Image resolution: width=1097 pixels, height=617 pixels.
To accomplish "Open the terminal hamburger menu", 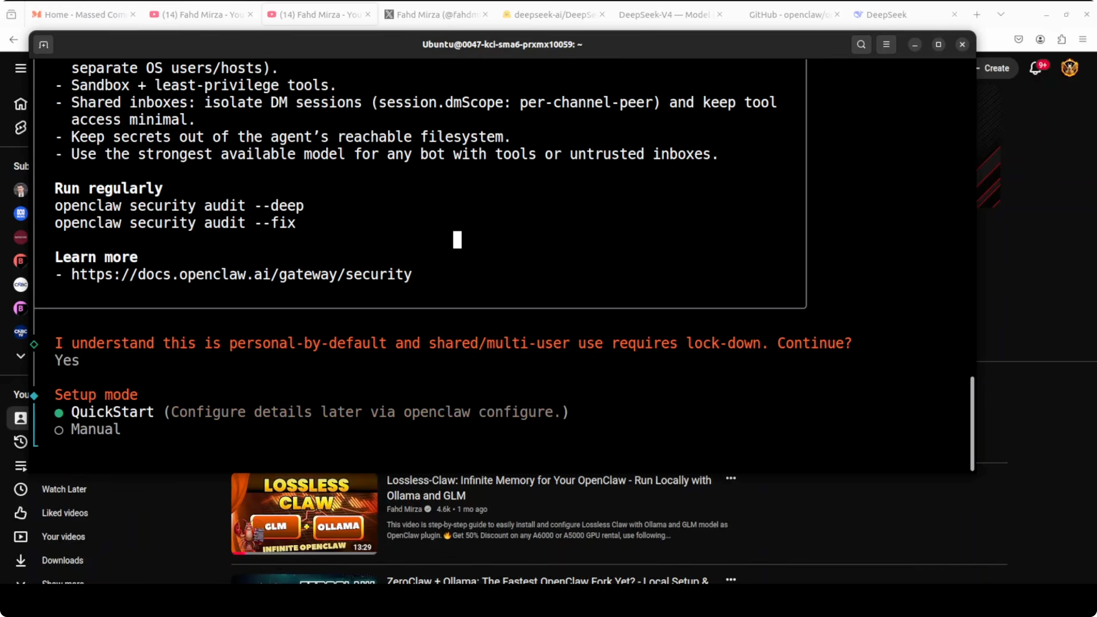I will (886, 45).
